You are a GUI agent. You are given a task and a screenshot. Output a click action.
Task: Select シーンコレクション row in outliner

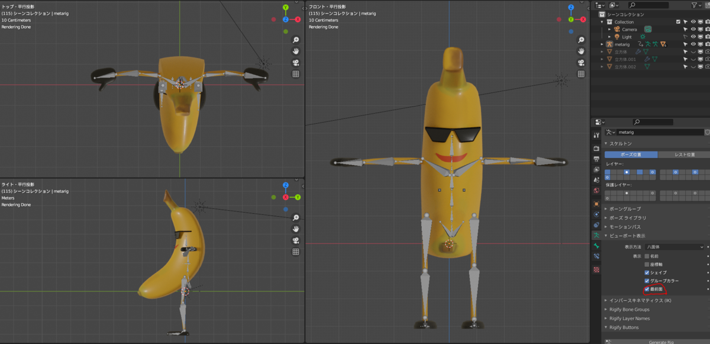[625, 14]
